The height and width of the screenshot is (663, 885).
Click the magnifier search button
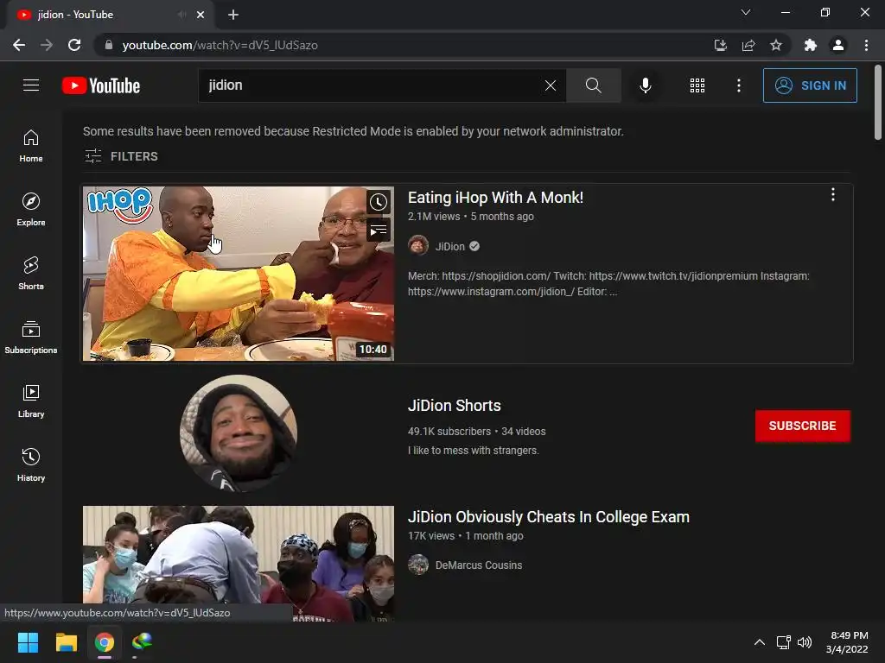pyautogui.click(x=593, y=85)
